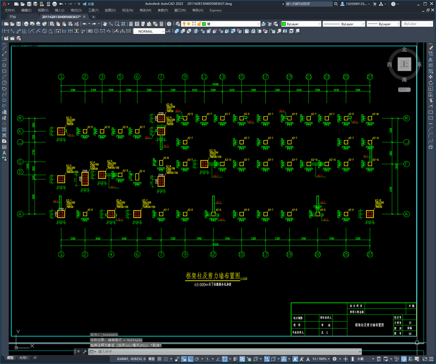Select the Hatch tool in draw toolbar
Screen dimensions: 436x364
click(4, 129)
